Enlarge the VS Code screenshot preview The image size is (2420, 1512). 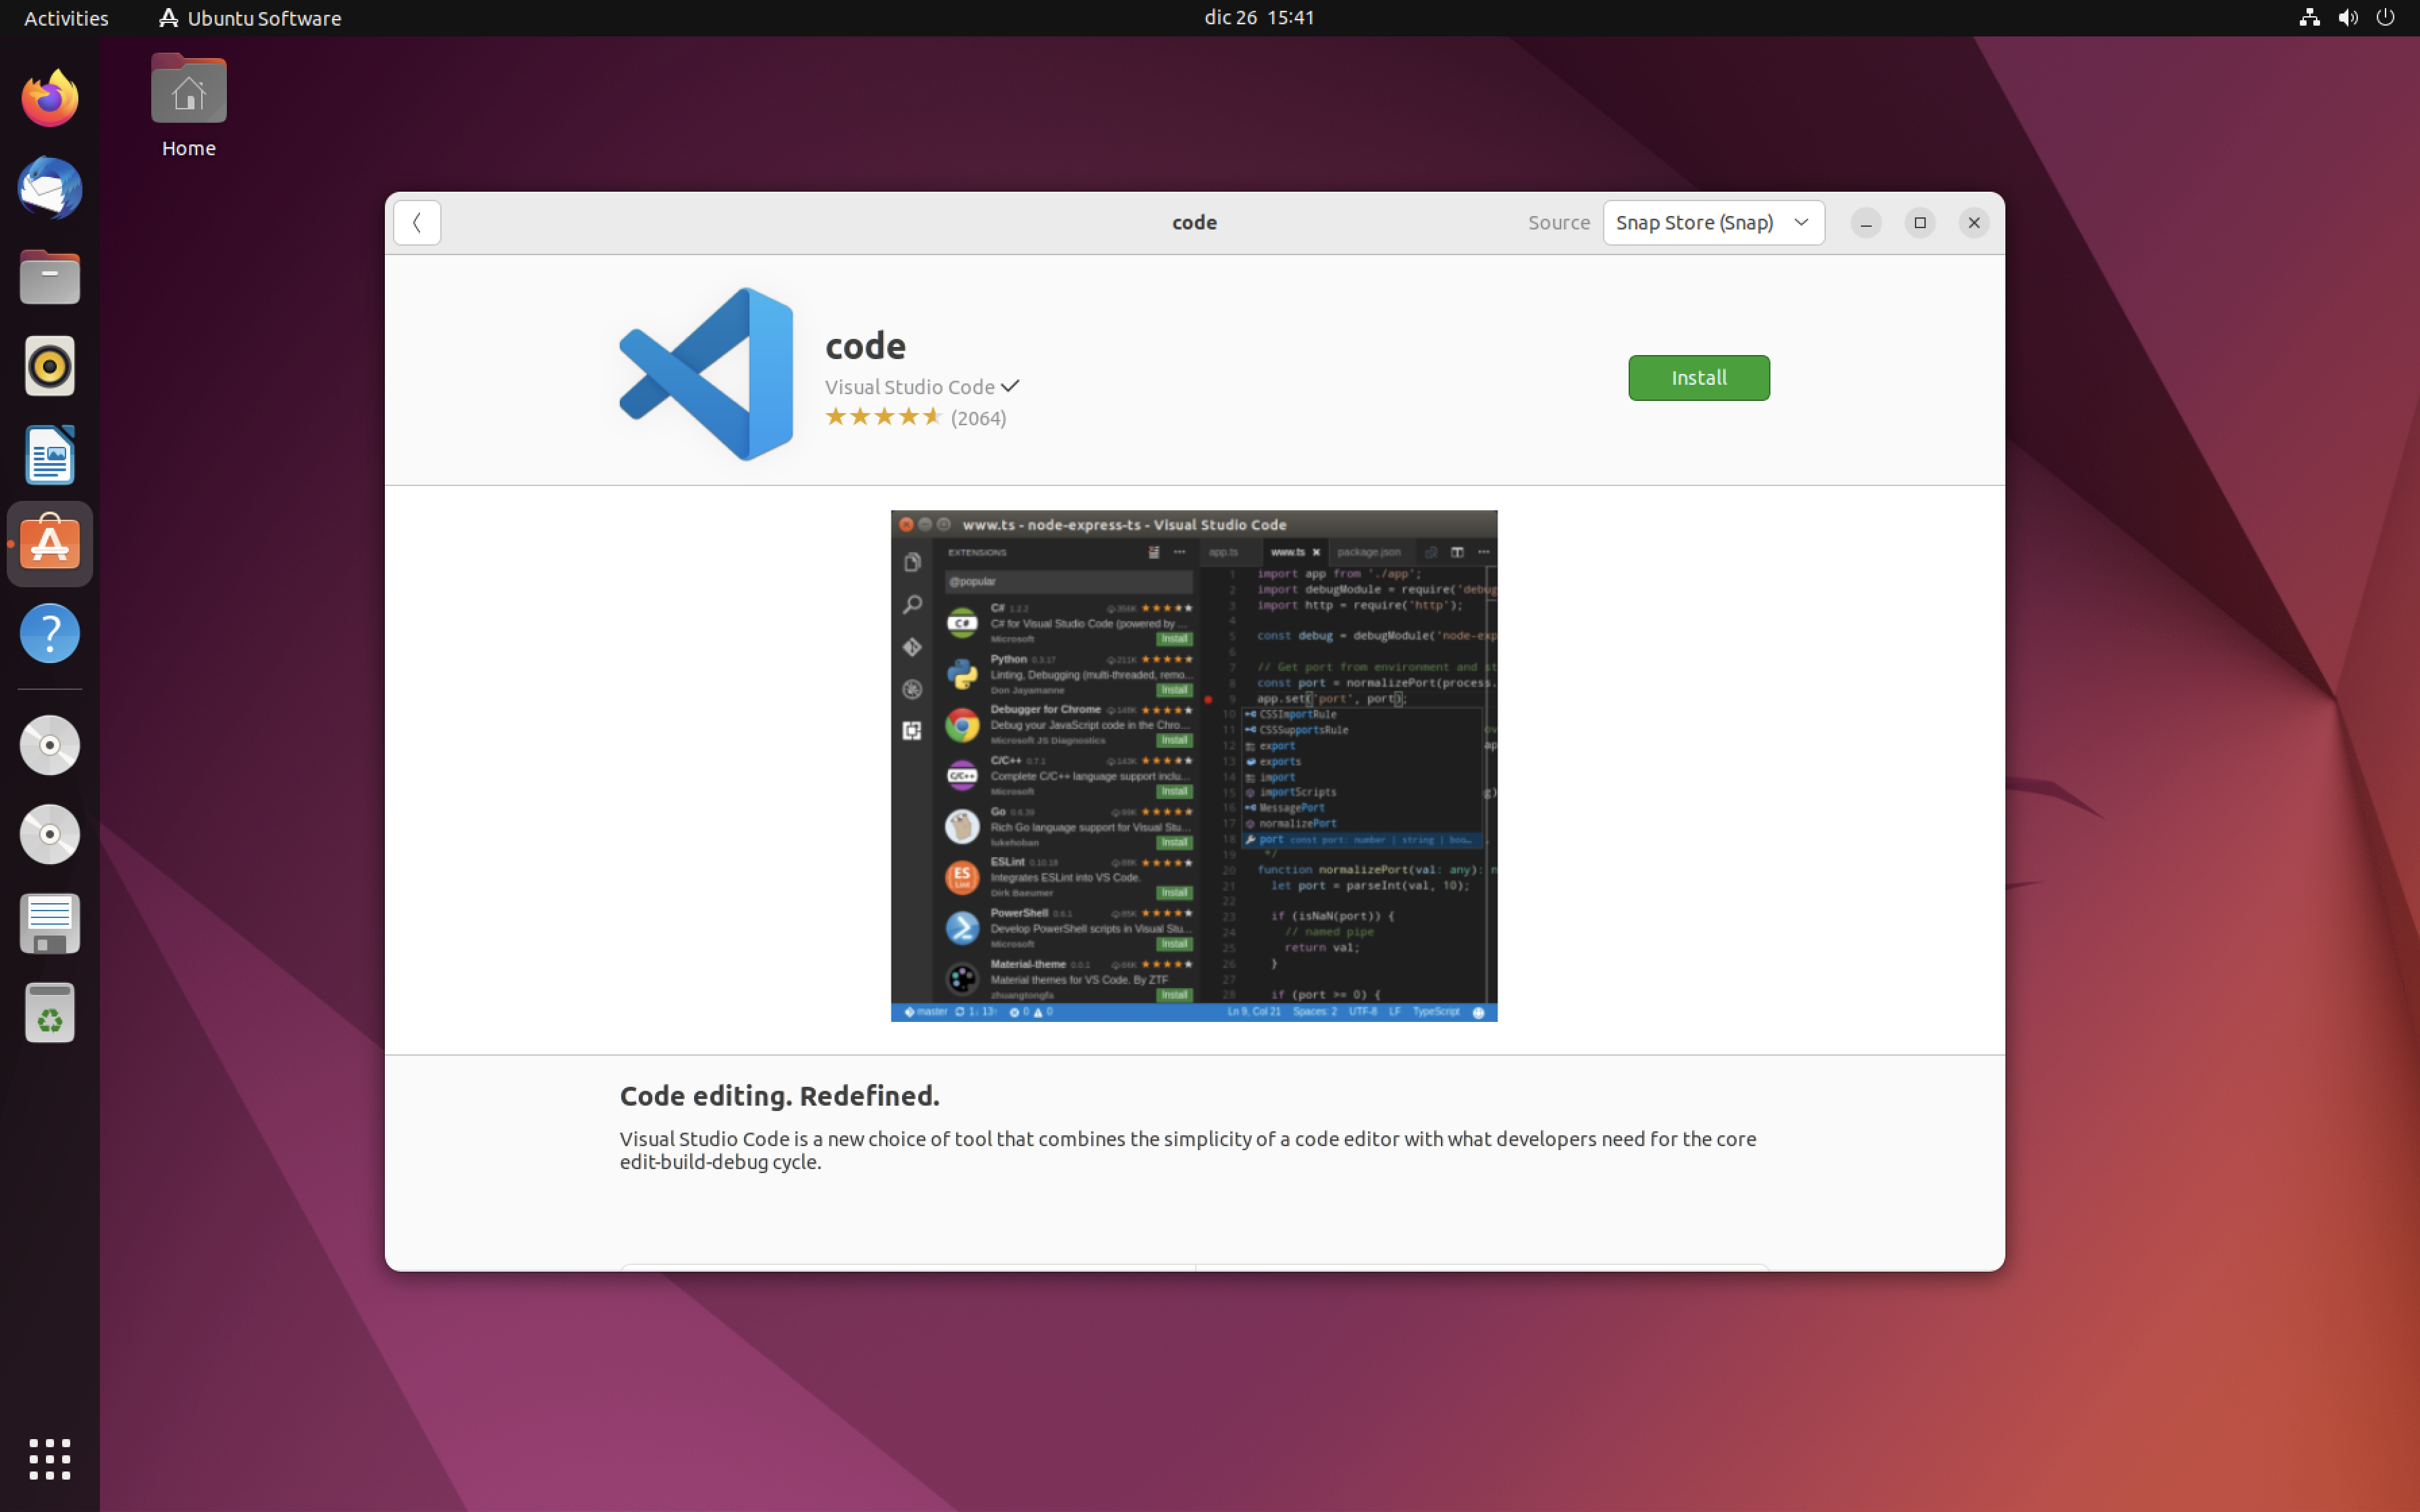click(x=1193, y=765)
